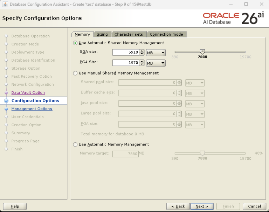
Task: Switch to the Sizing tab
Action: (102, 34)
